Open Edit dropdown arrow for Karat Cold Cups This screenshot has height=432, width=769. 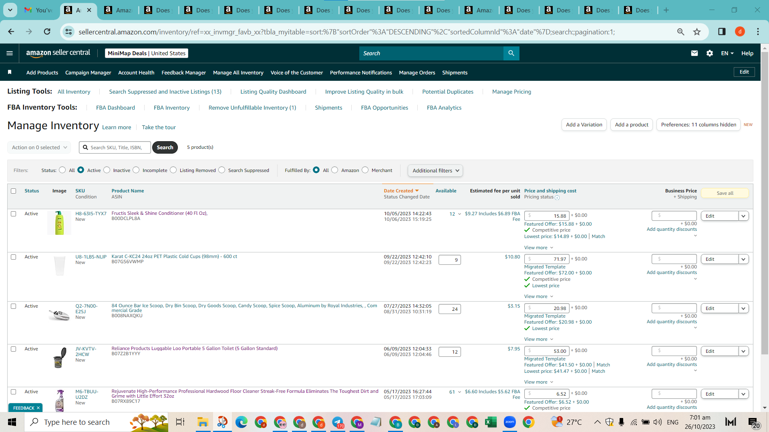coord(744,259)
